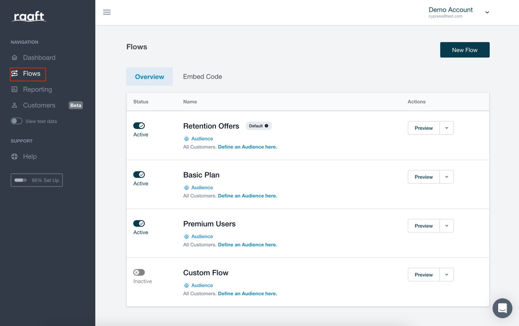Deactivate the Retention Offers flow toggle

point(139,126)
